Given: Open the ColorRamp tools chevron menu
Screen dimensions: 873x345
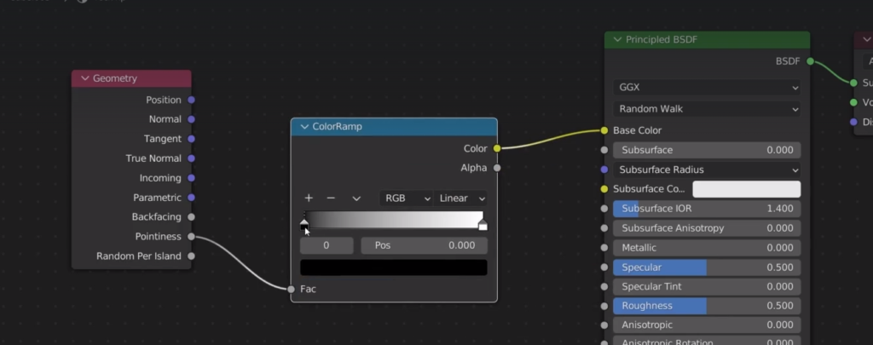Looking at the screenshot, I should pyautogui.click(x=356, y=198).
